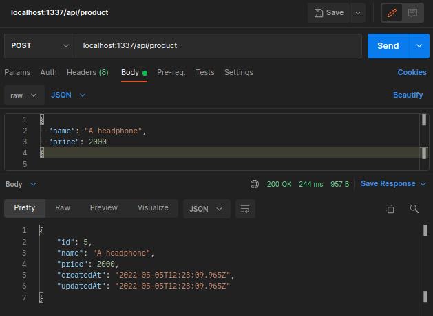Screen dimensions: 433x316
Task: Copy response with the copy icon
Action: [x=390, y=209]
